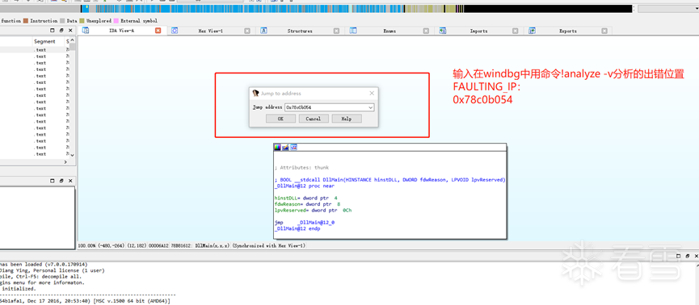Click the Instruction legend color swatch
Screen dimensions: 699x305
[26, 20]
